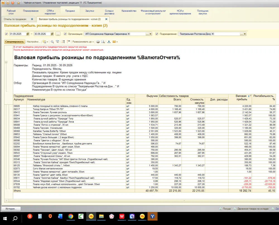The height and width of the screenshot is (225, 279).
Task: Open Yandex browser from the taskbar
Action: (30, 216)
